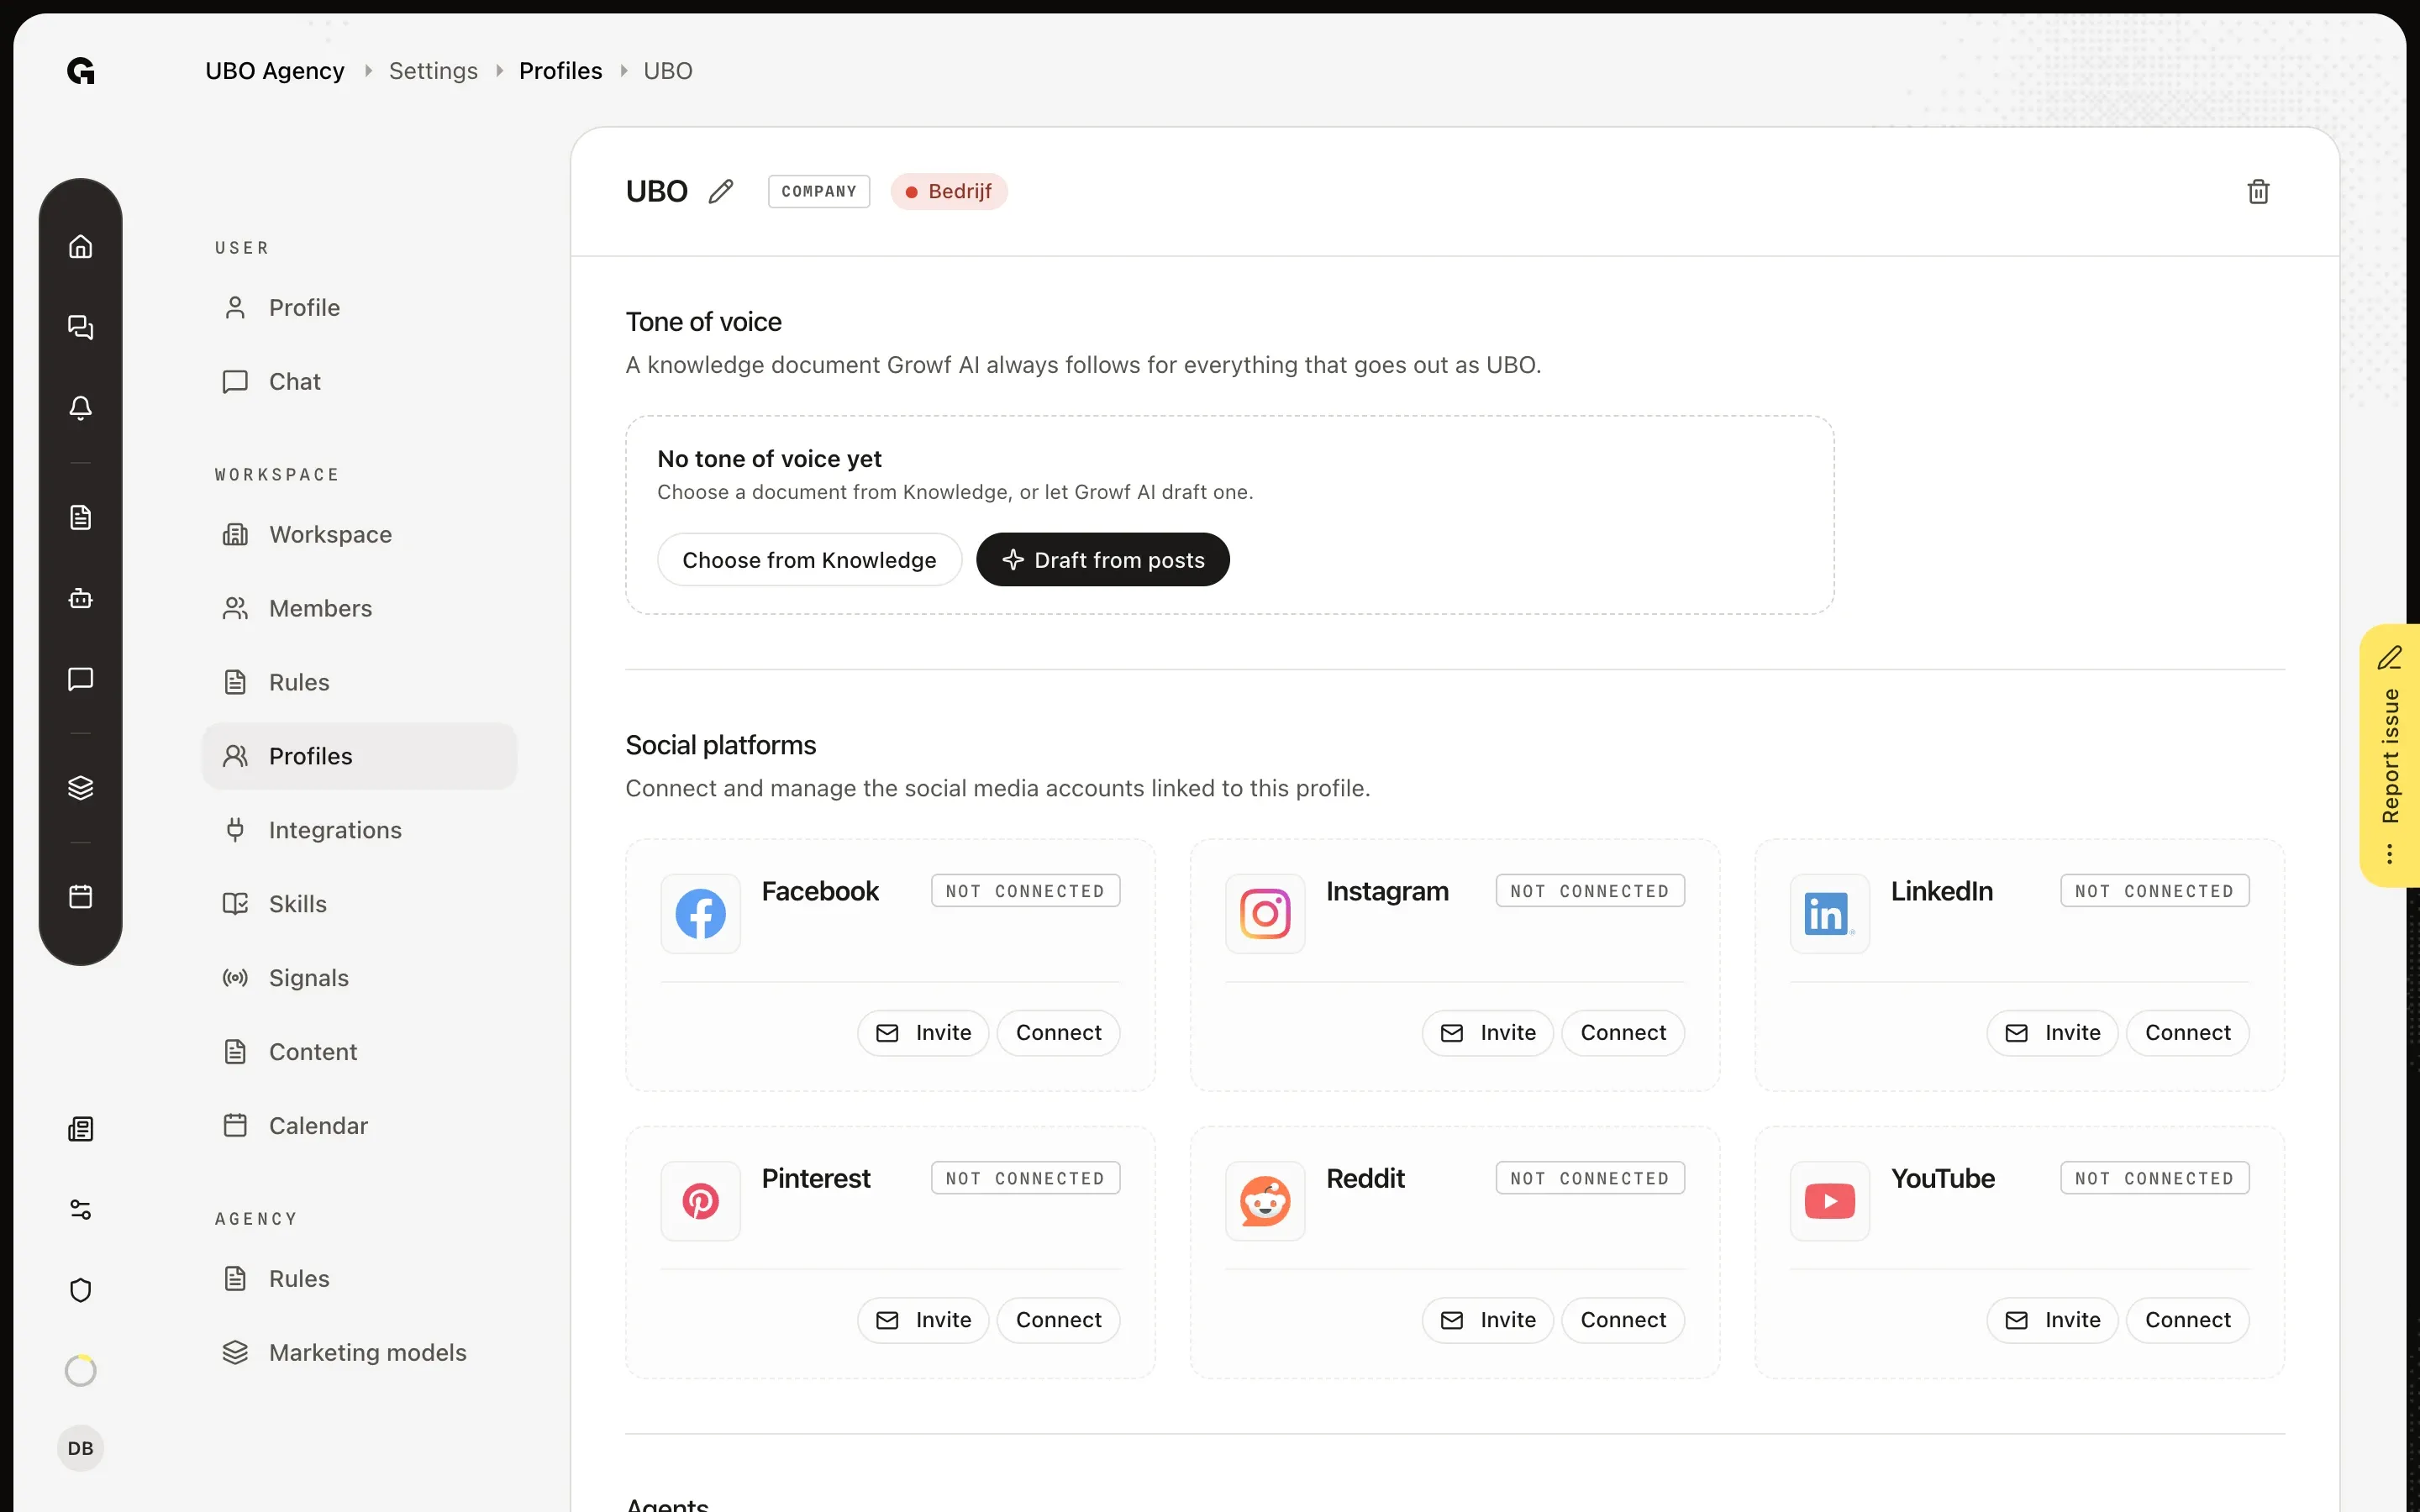This screenshot has width=2420, height=1512.
Task: Open Profile in the User section
Action: [359, 308]
